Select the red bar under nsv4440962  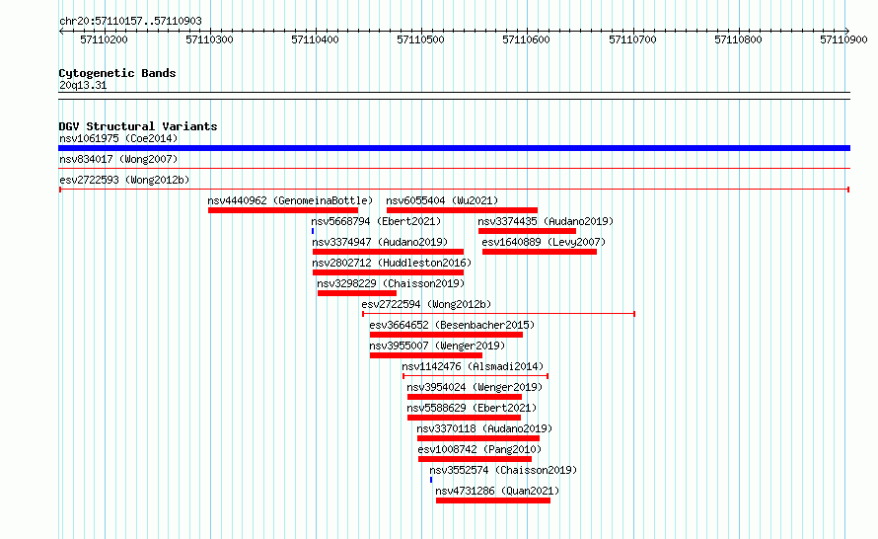pos(283,210)
